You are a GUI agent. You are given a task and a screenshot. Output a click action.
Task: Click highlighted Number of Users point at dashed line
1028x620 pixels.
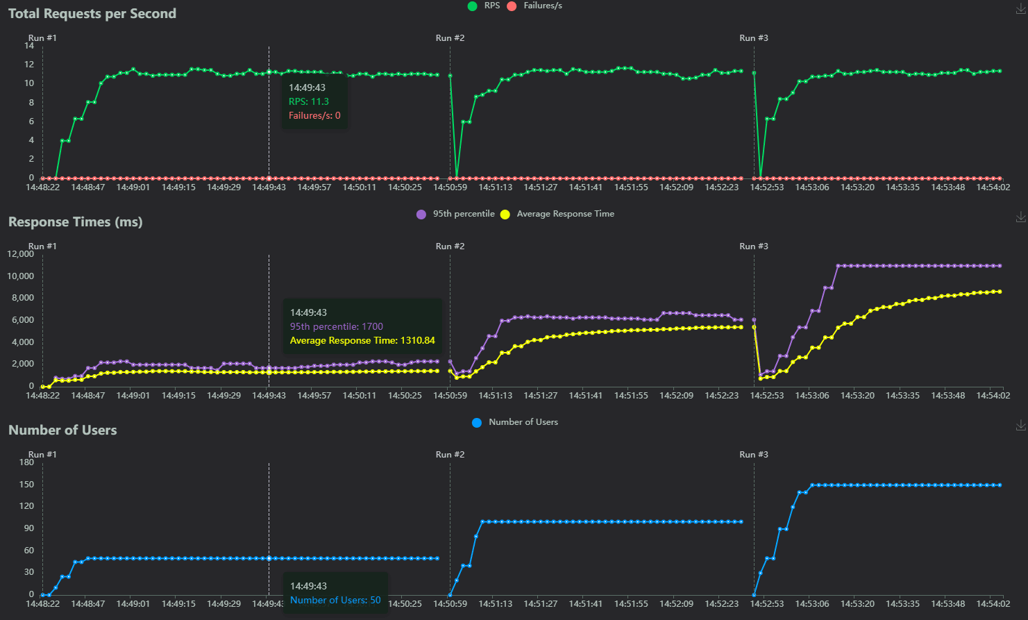269,558
